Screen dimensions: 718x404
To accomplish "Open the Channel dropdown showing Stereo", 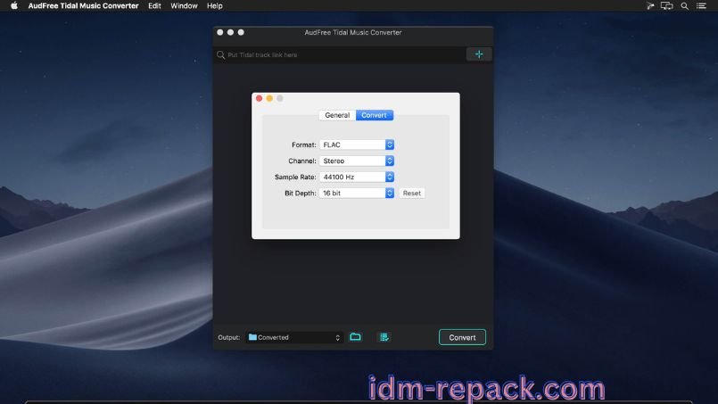I will [357, 161].
